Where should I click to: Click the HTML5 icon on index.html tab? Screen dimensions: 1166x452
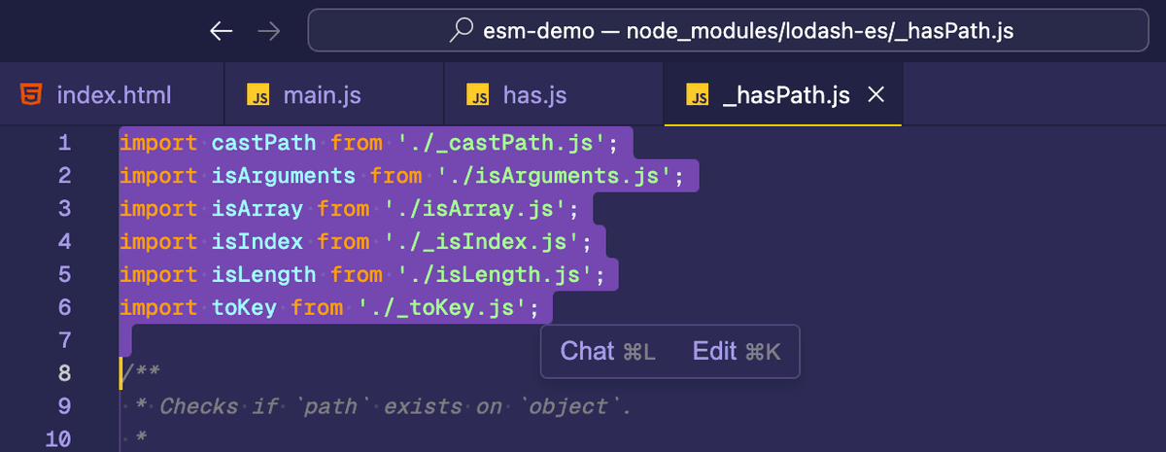click(x=31, y=95)
